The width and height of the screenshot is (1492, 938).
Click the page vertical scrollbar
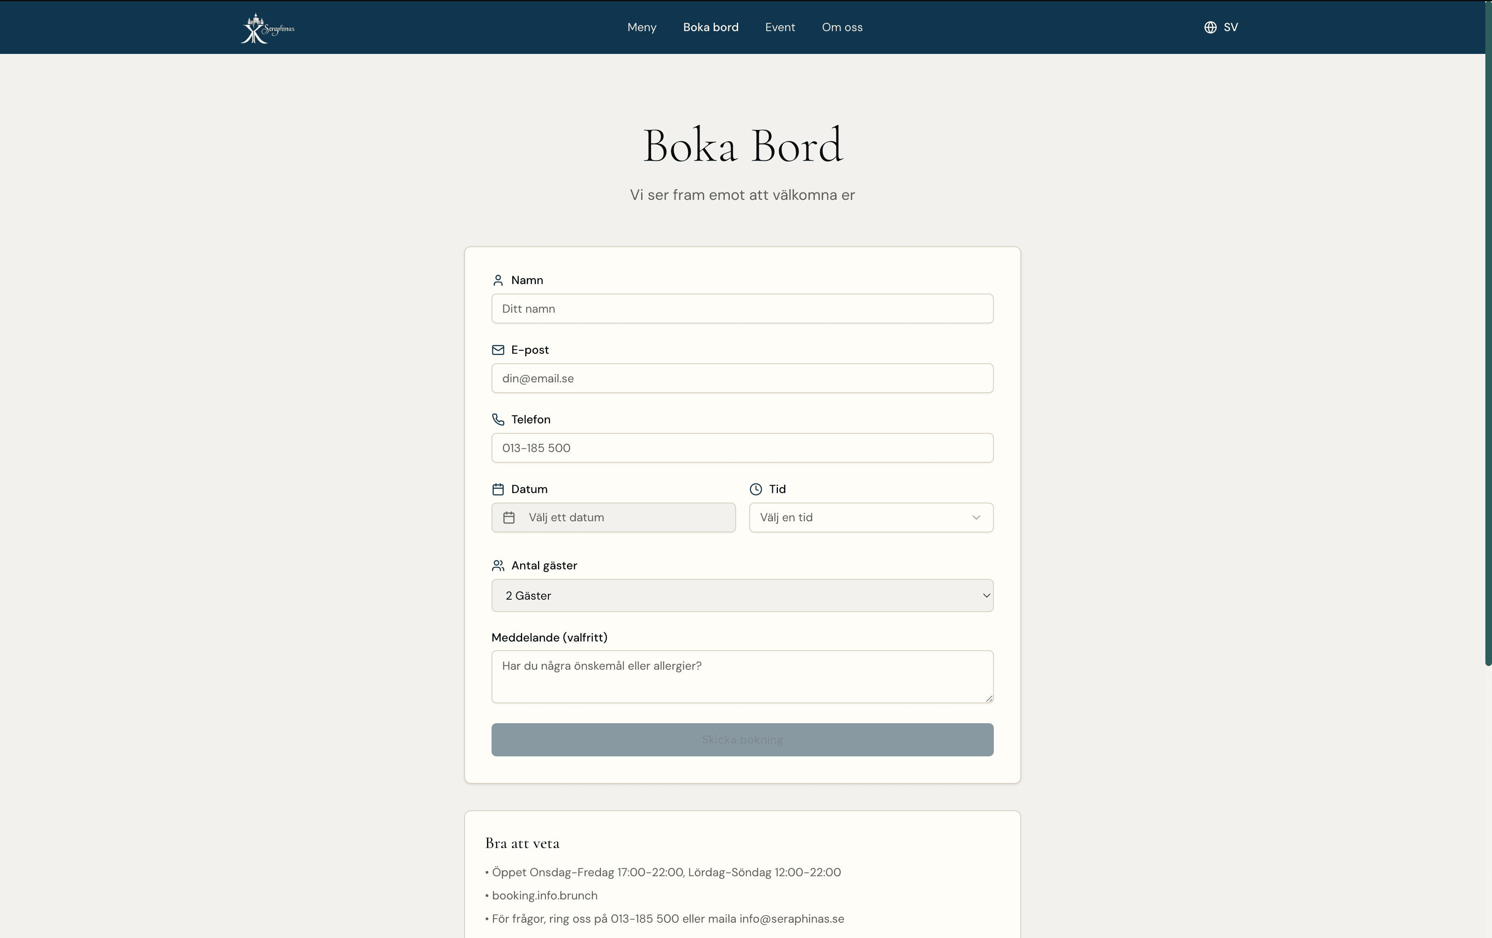(1488, 335)
